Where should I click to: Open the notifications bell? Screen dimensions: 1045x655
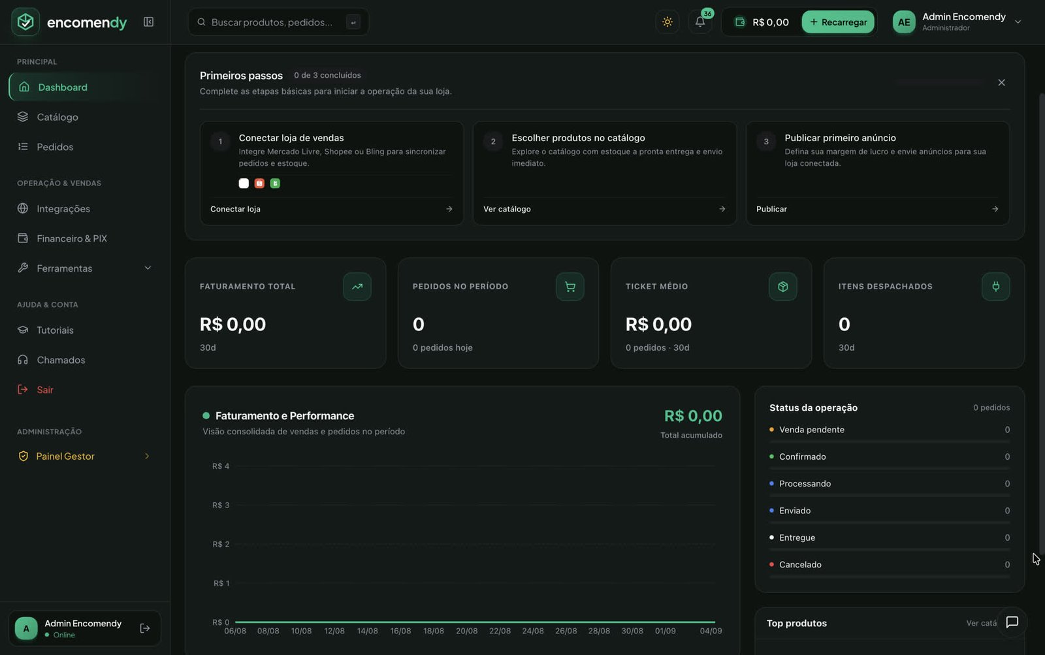(699, 22)
